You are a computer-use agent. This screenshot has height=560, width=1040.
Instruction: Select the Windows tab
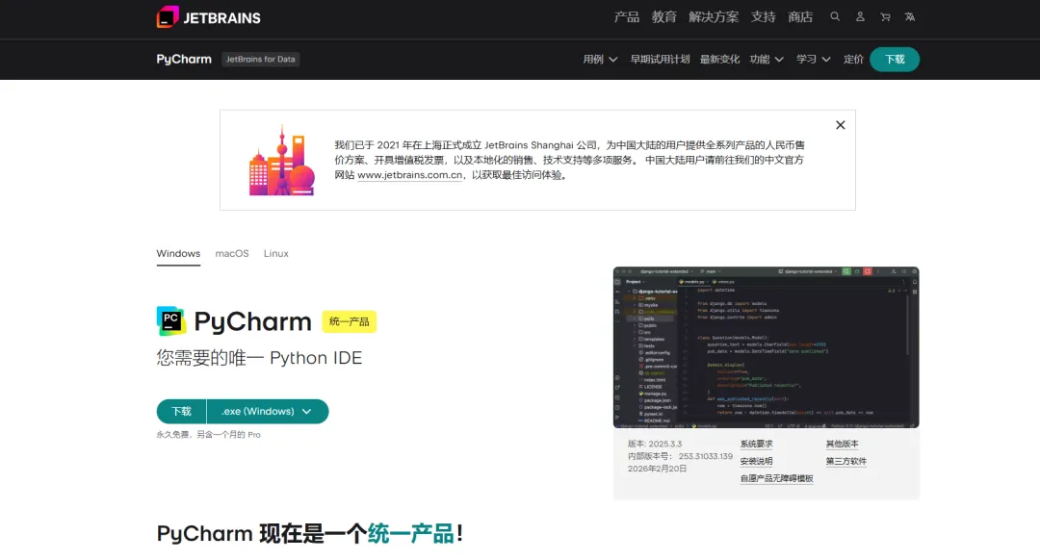coord(178,254)
